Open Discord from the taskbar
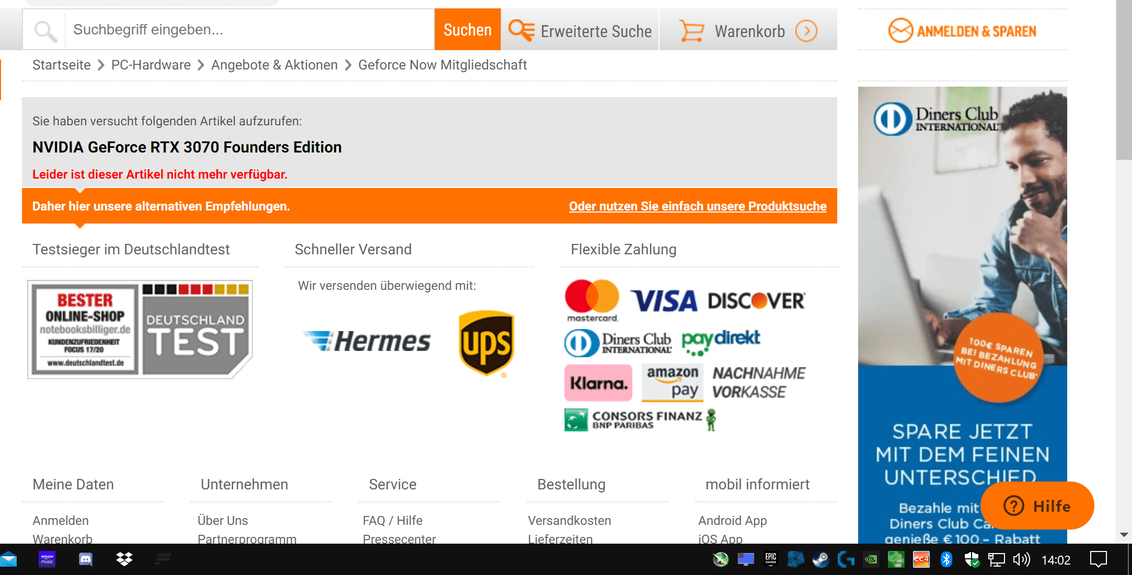This screenshot has height=575, width=1132. point(86,560)
